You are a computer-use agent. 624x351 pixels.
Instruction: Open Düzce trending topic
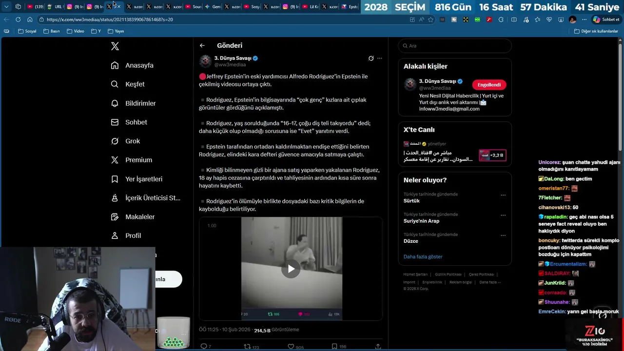point(410,241)
